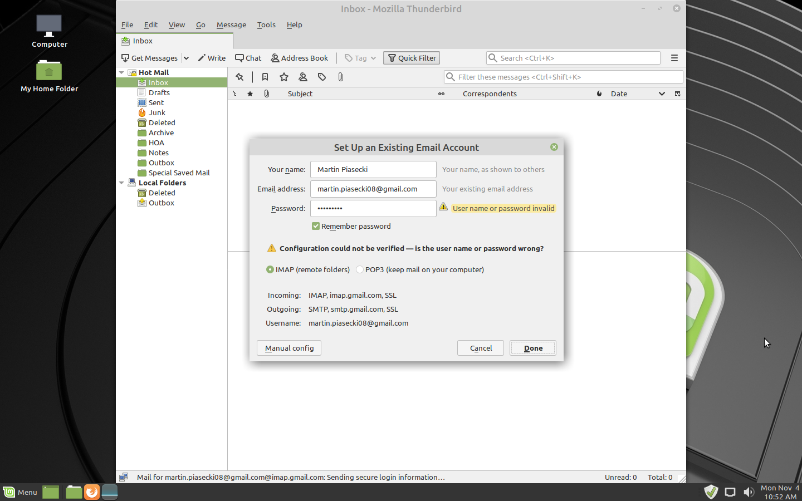Click the status bar online status icon
The image size is (802, 501).
pyautogui.click(x=124, y=477)
